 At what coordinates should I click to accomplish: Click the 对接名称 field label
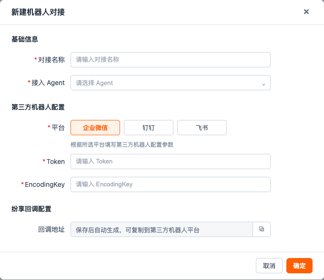coord(51,60)
